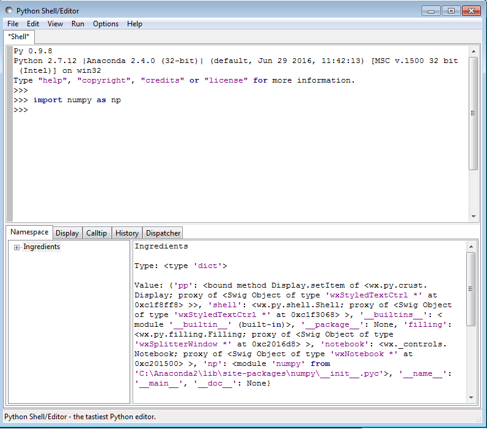The width and height of the screenshot is (487, 429).
Task: Open the Edit menu
Action: pos(33,24)
